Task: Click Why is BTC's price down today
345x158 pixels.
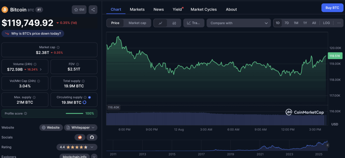Action: (33, 34)
